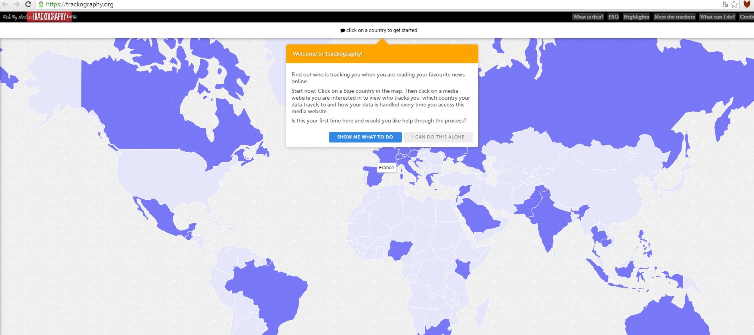This screenshot has width=754, height=335.
Task: Click the green padlock security icon
Action: 41,4
